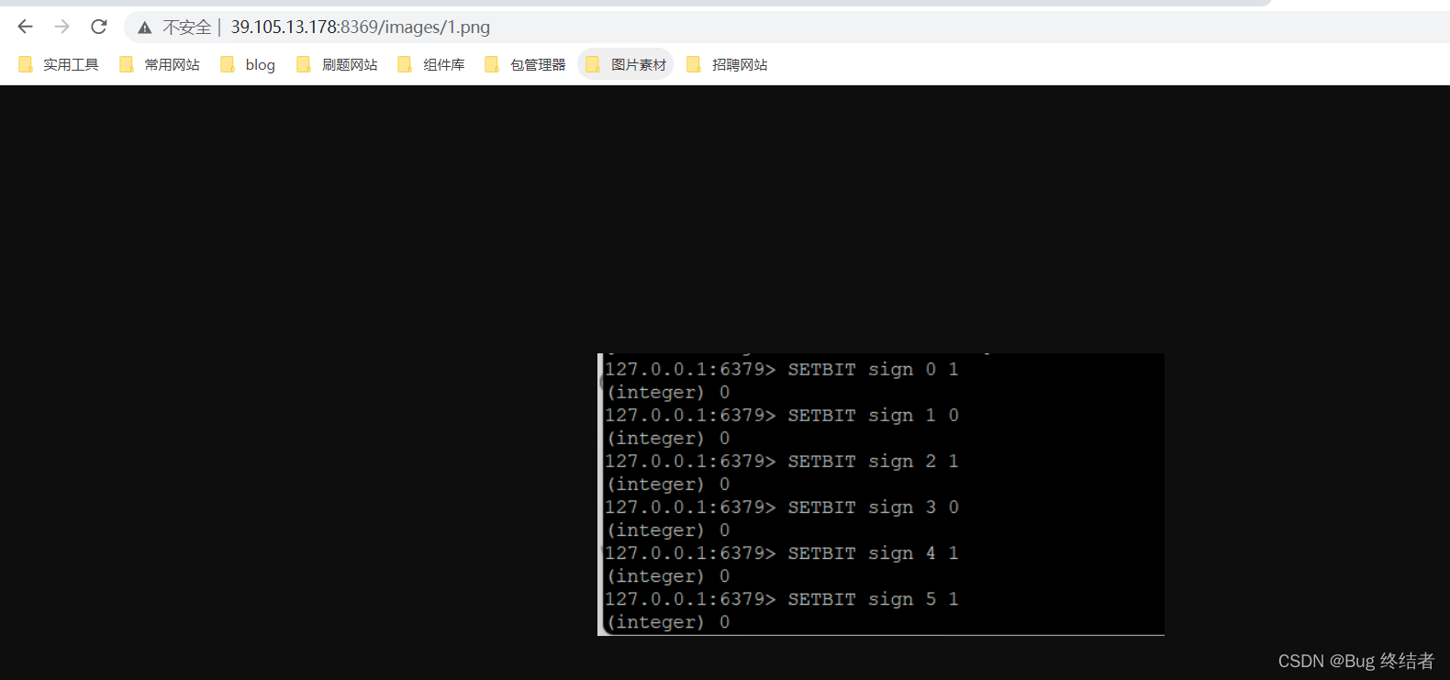Click '(integer) 0' below SETBIT sign 5 1
Image resolution: width=1450 pixels, height=680 pixels.
[668, 622]
